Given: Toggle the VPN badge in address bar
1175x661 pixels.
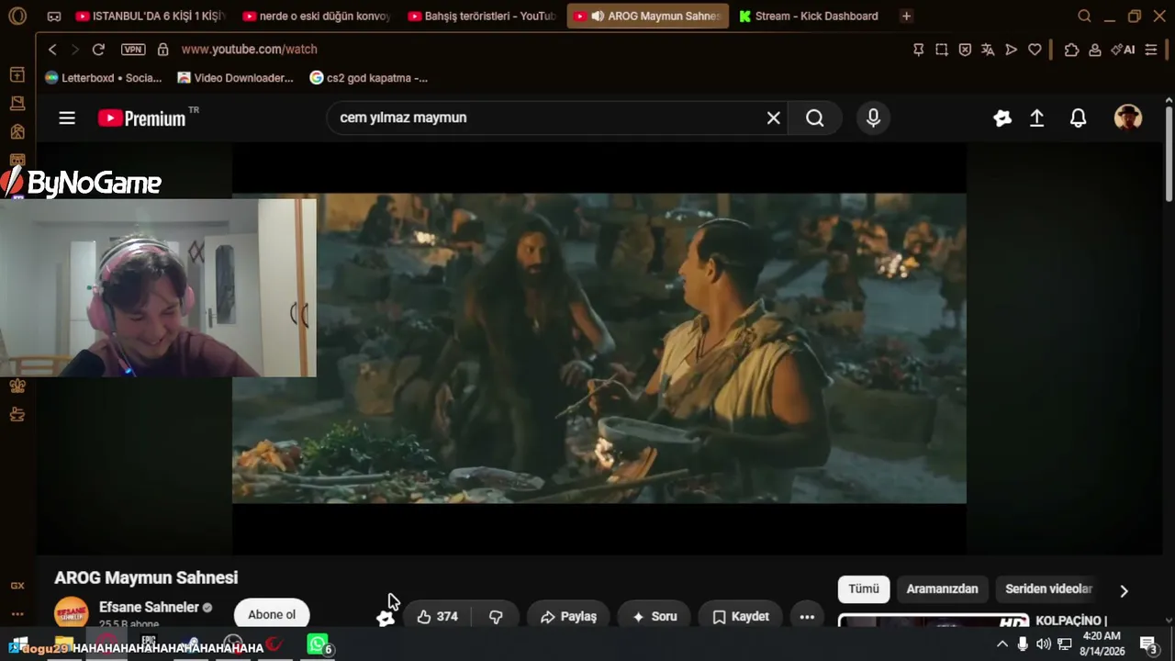Looking at the screenshot, I should pyautogui.click(x=133, y=50).
